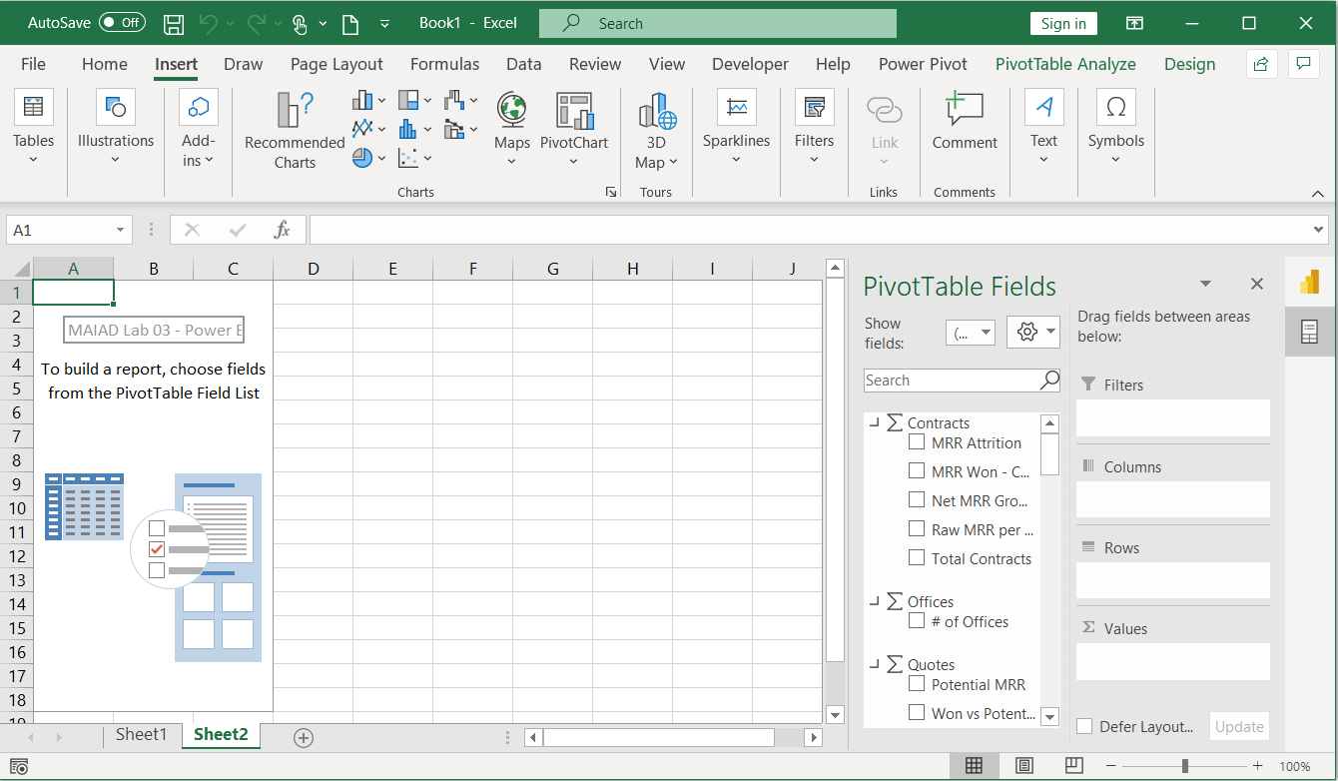Click the Power BI pane icon
Image resolution: width=1338 pixels, height=781 pixels.
[x=1309, y=282]
